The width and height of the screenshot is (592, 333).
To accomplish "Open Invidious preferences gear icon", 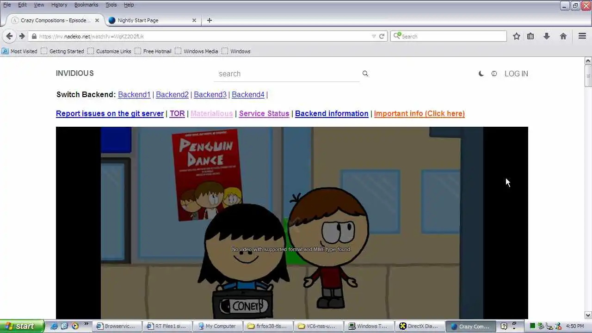I will [494, 74].
